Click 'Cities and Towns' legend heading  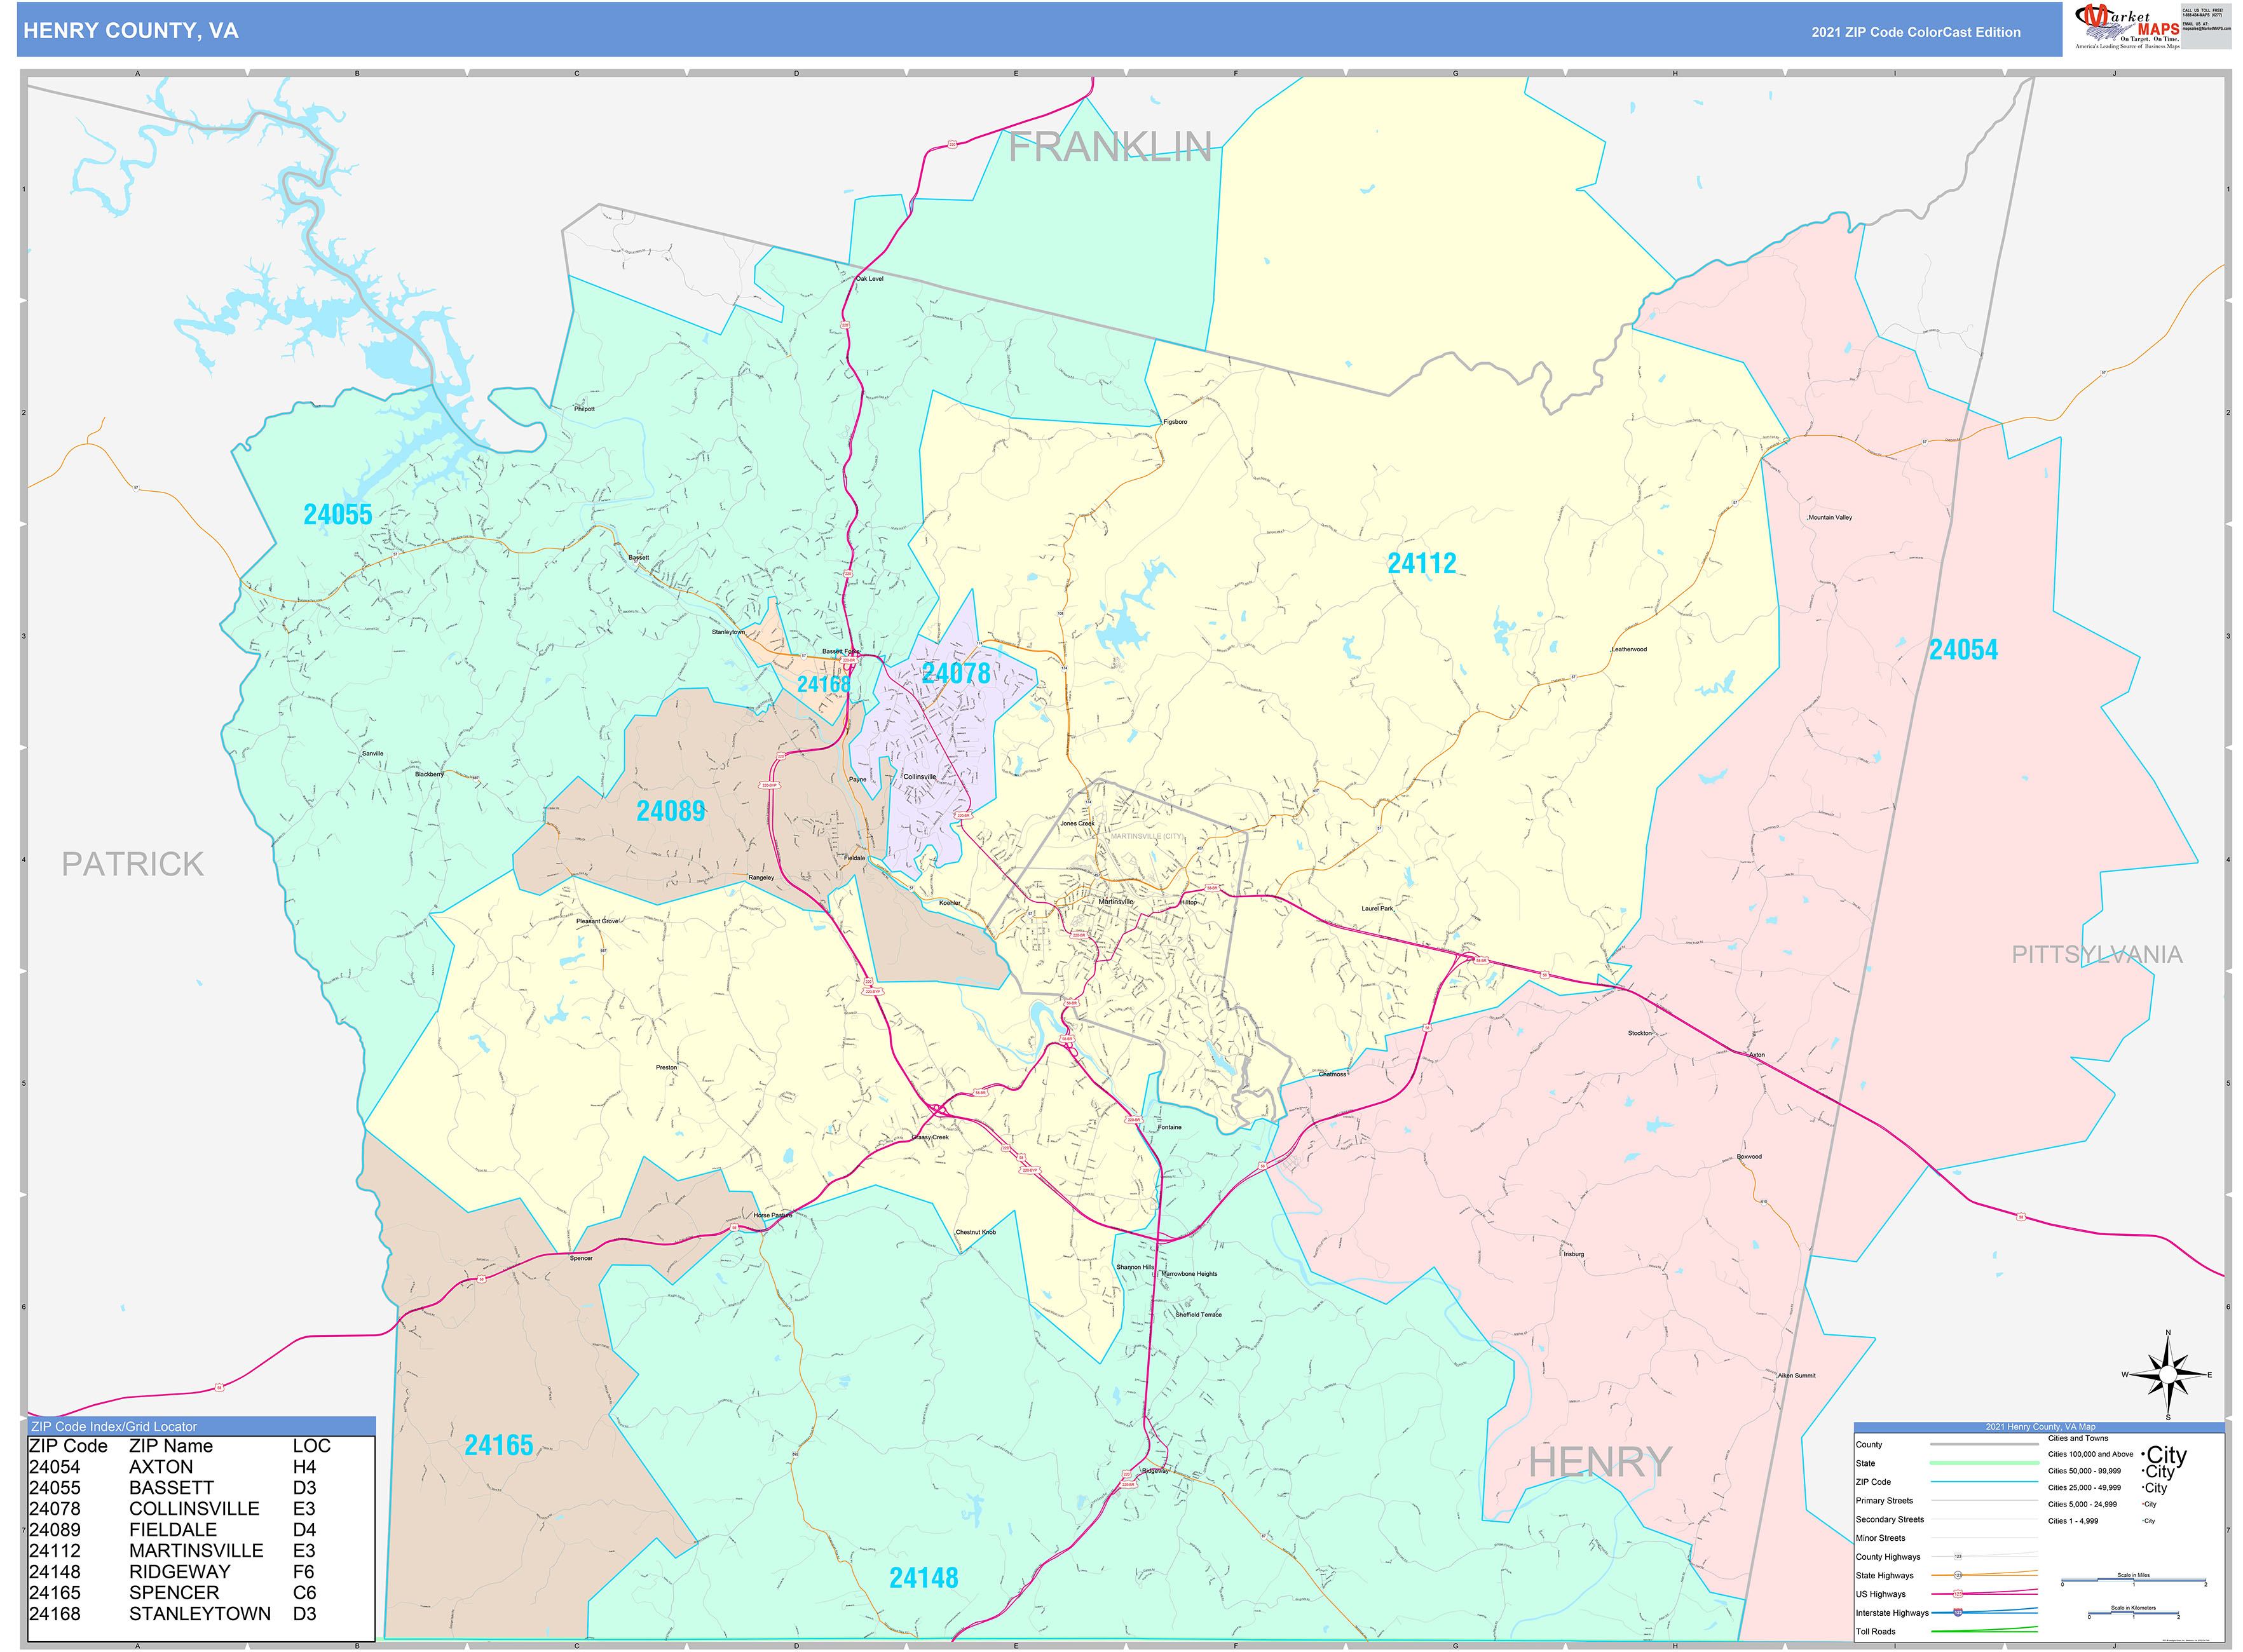(x=2078, y=1439)
